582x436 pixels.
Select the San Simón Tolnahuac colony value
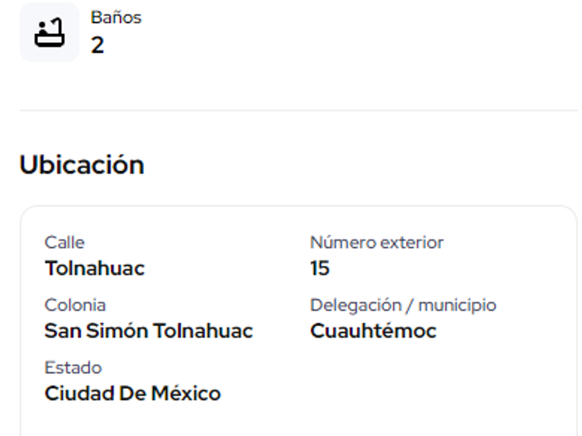149,331
